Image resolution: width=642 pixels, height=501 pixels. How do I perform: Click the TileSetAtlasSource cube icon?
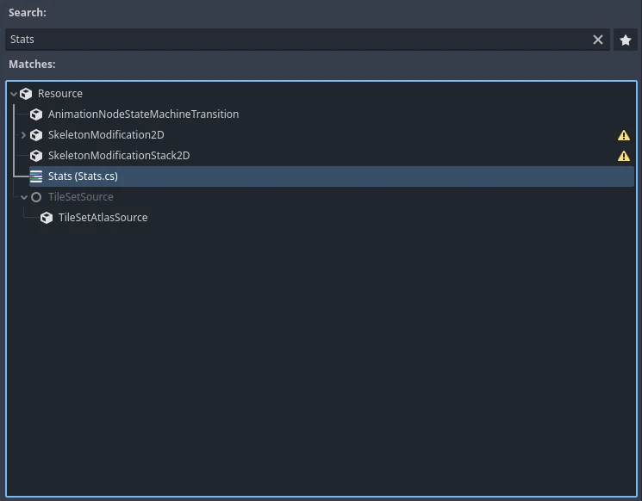47,218
